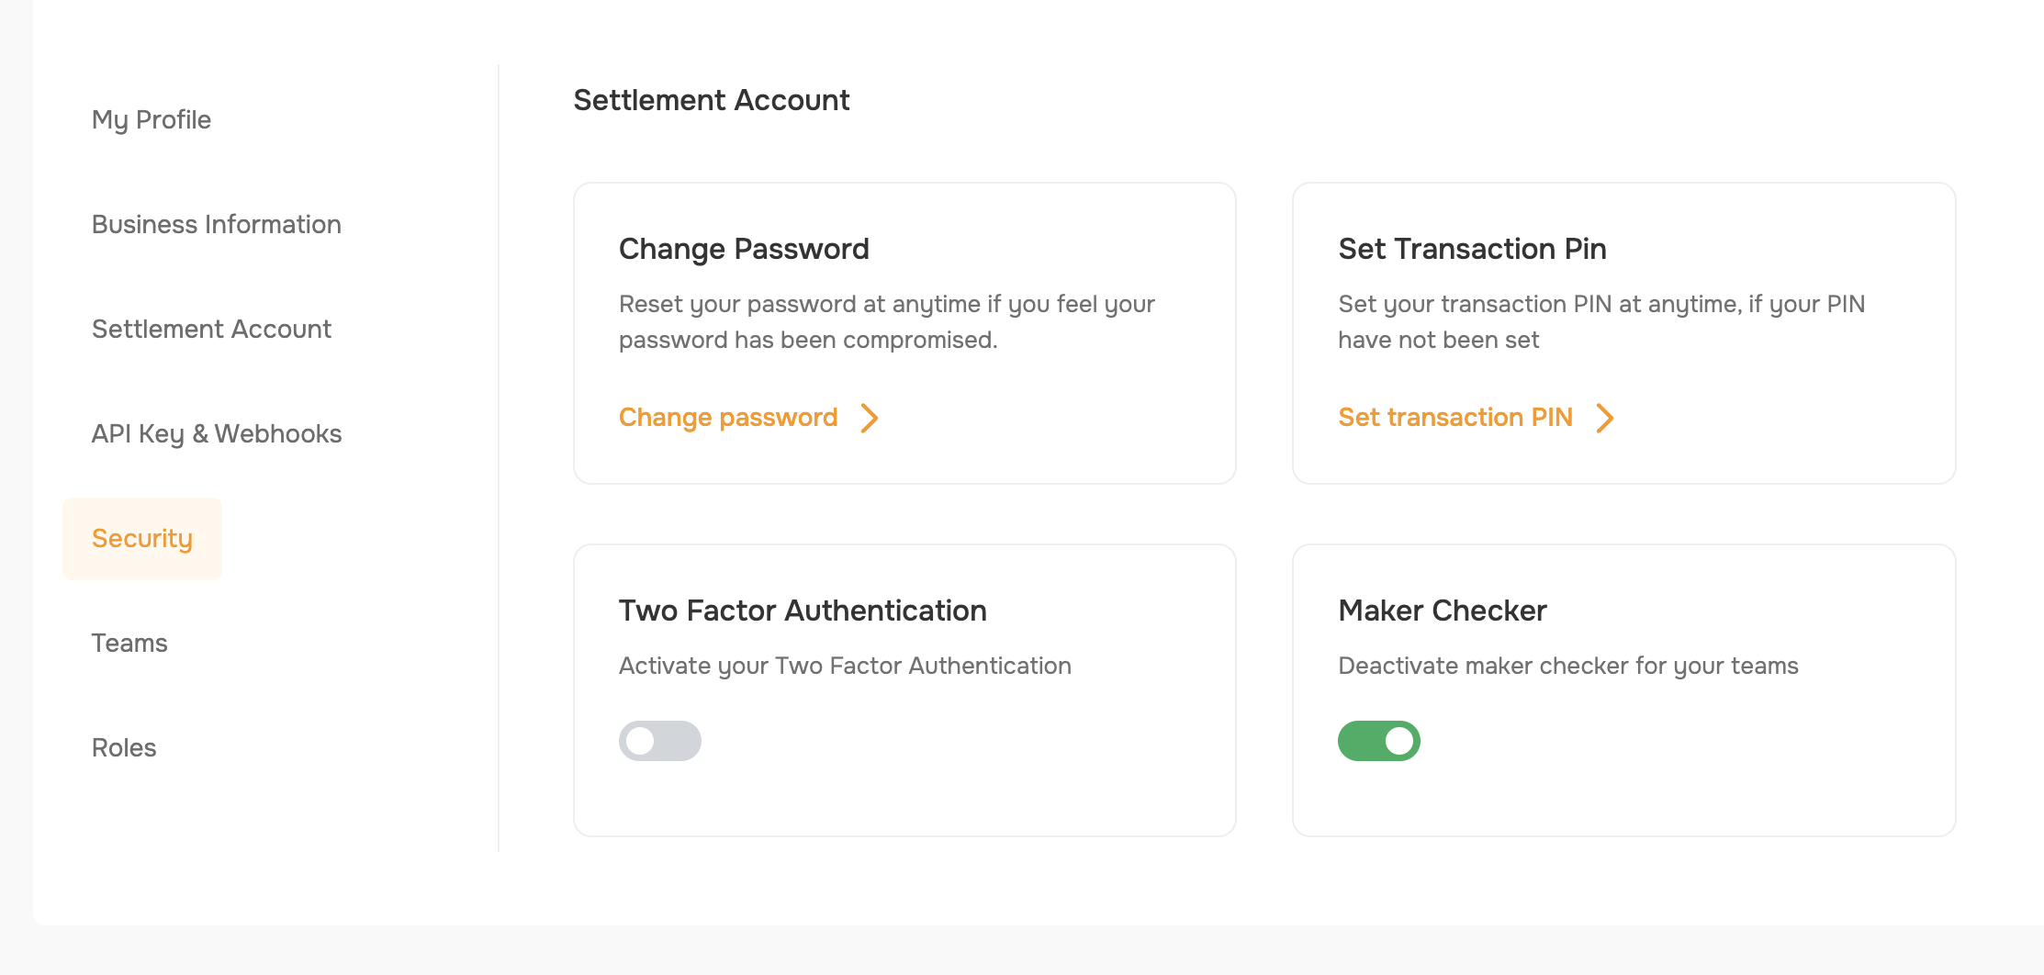2044x975 pixels.
Task: Open API Key & Webhooks settings
Action: 216,433
